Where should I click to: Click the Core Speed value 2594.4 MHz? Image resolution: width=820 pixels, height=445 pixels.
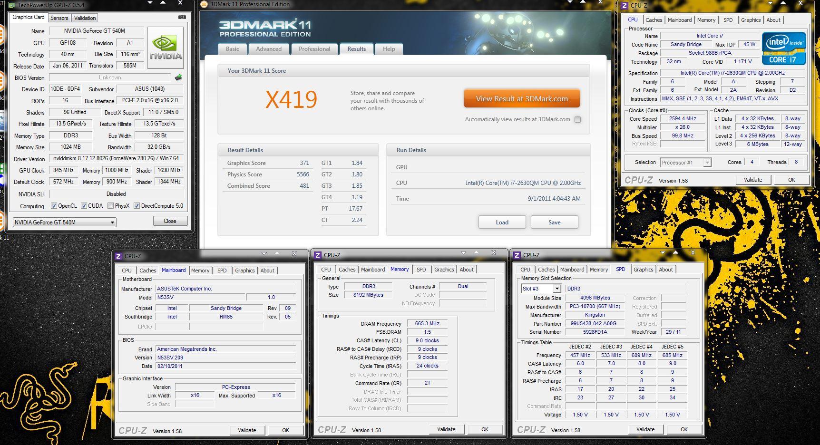[683, 119]
